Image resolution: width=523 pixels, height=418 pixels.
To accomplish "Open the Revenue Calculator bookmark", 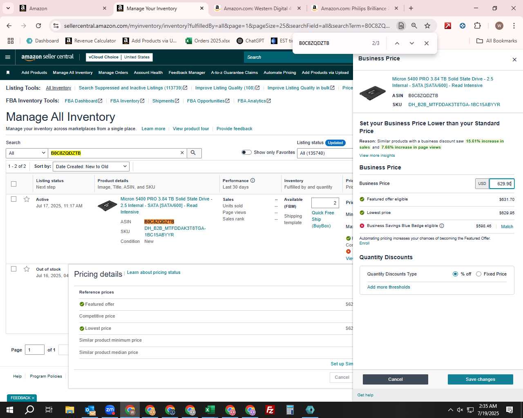I will tap(91, 41).
